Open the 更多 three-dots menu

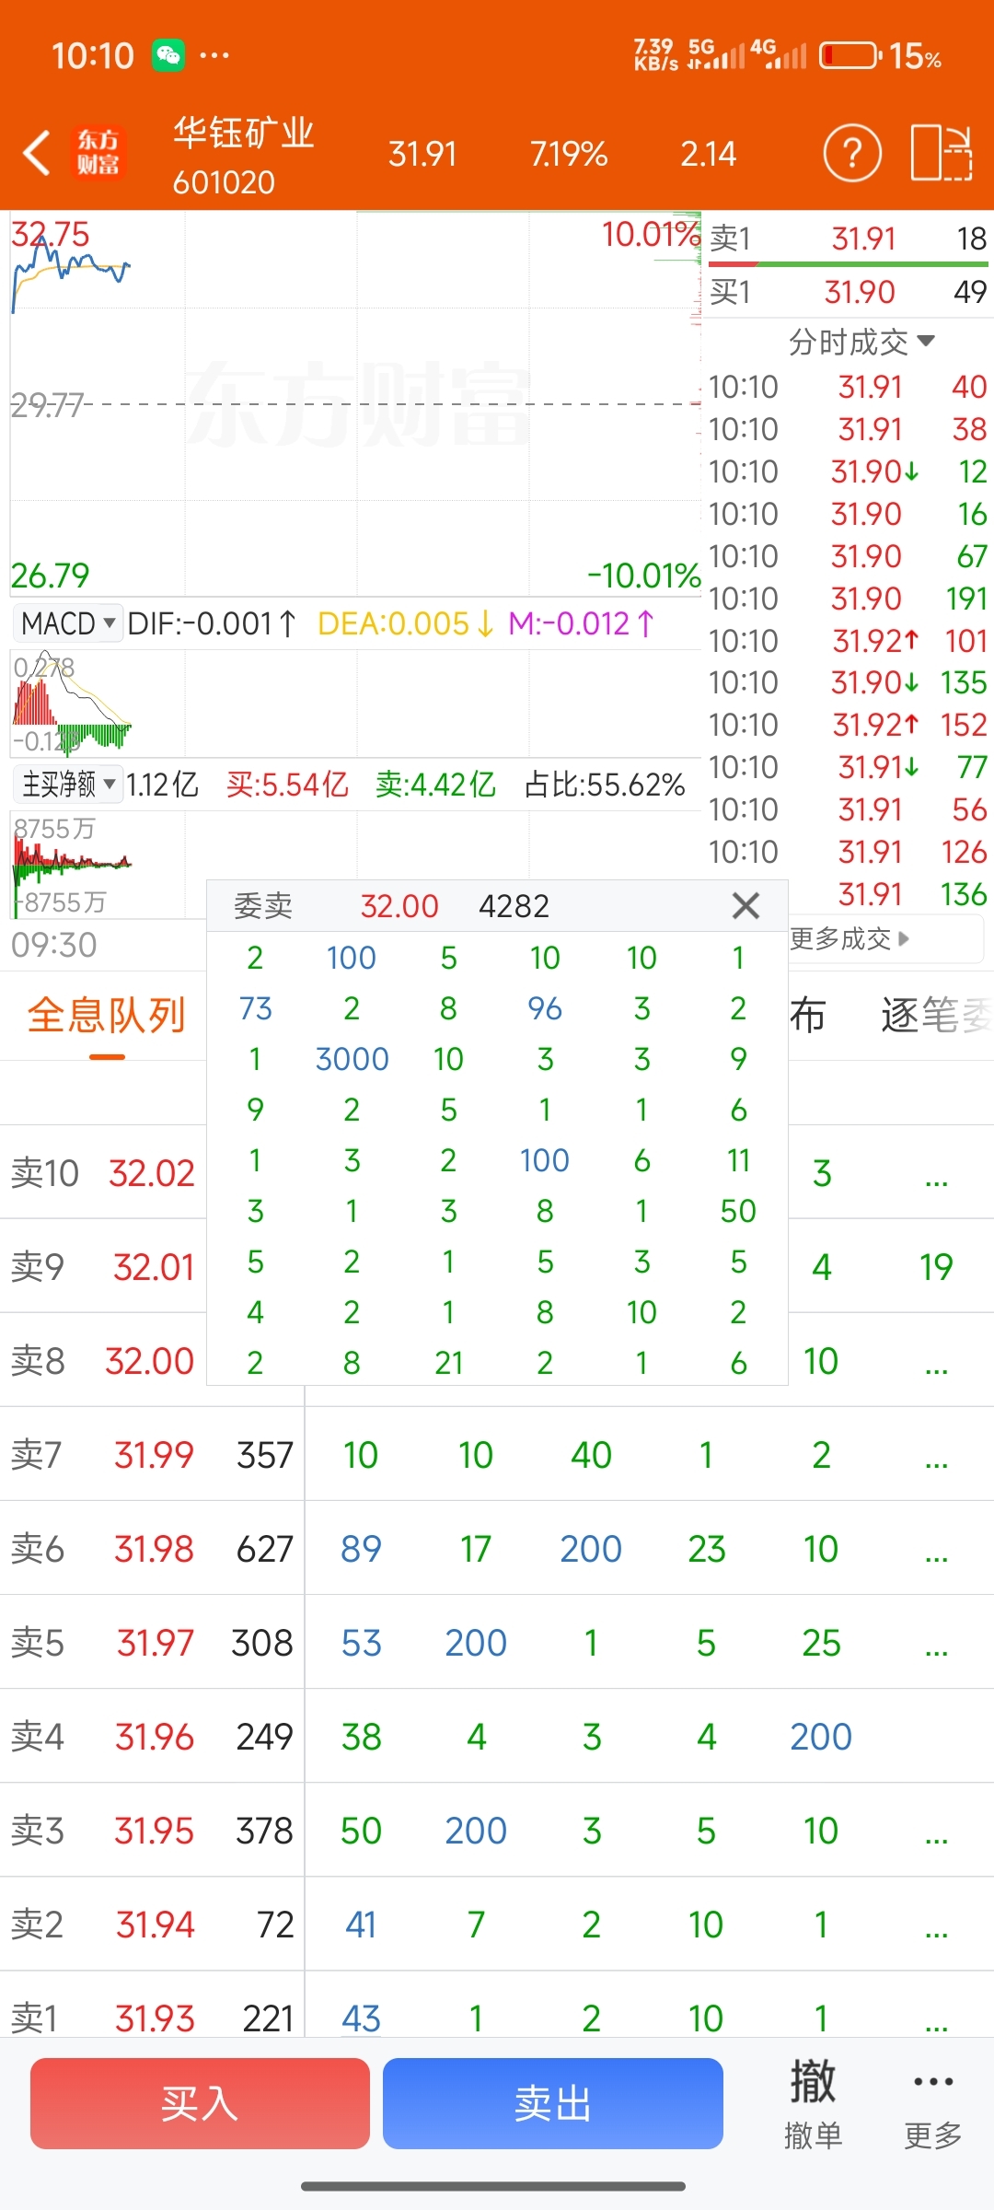(933, 2104)
